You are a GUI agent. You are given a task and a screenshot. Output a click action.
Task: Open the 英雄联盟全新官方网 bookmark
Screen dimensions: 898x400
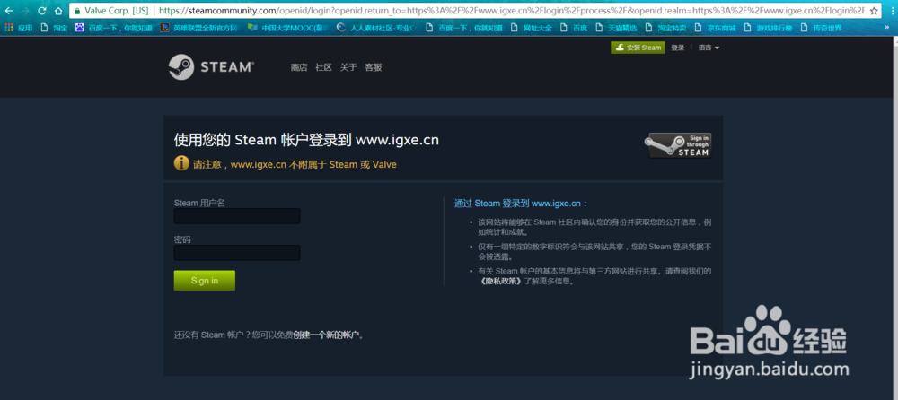pyautogui.click(x=198, y=28)
